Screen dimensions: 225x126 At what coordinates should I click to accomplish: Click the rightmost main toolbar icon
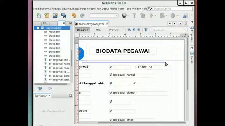point(185,15)
